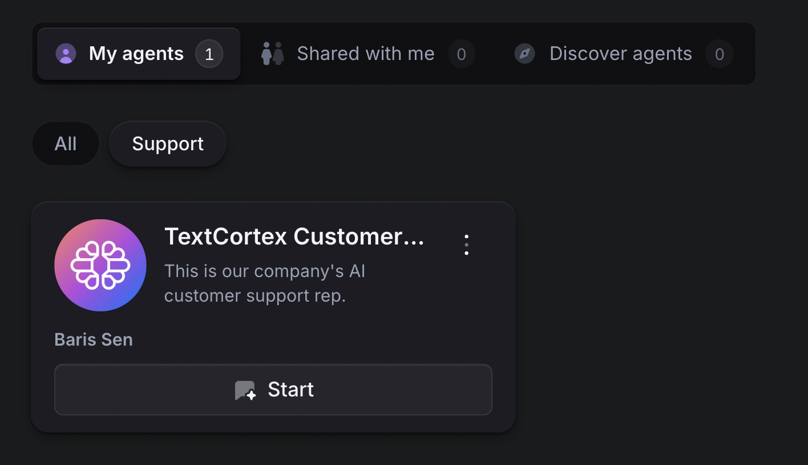Screen dimensions: 808x465
Task: Click the agent description about customer support rep
Action: point(265,283)
